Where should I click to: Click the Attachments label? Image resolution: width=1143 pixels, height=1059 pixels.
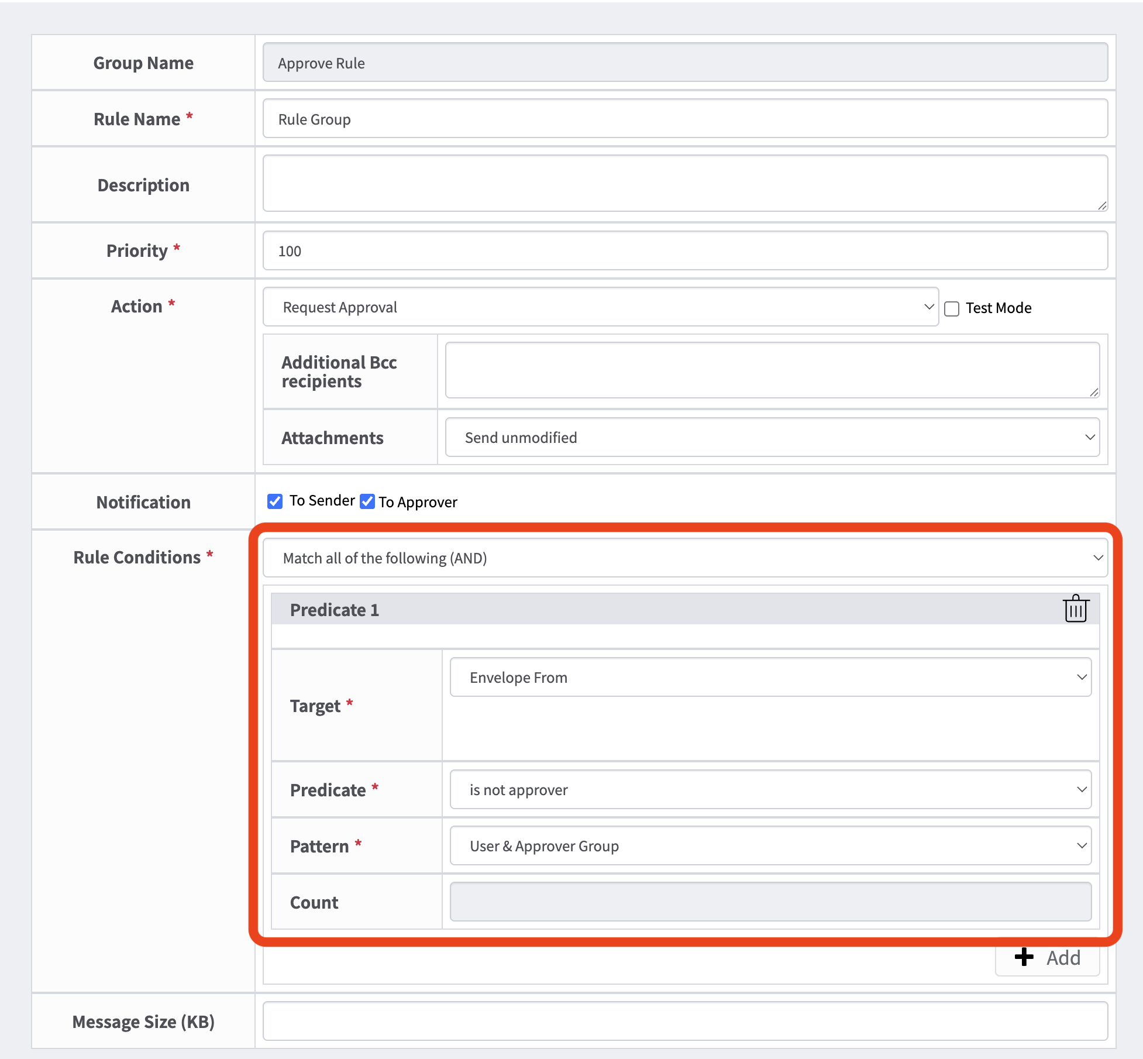click(x=332, y=438)
